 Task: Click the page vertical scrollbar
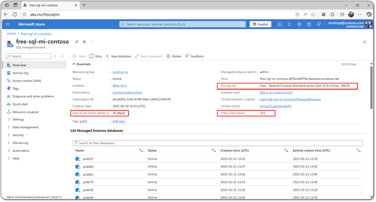coord(371,87)
